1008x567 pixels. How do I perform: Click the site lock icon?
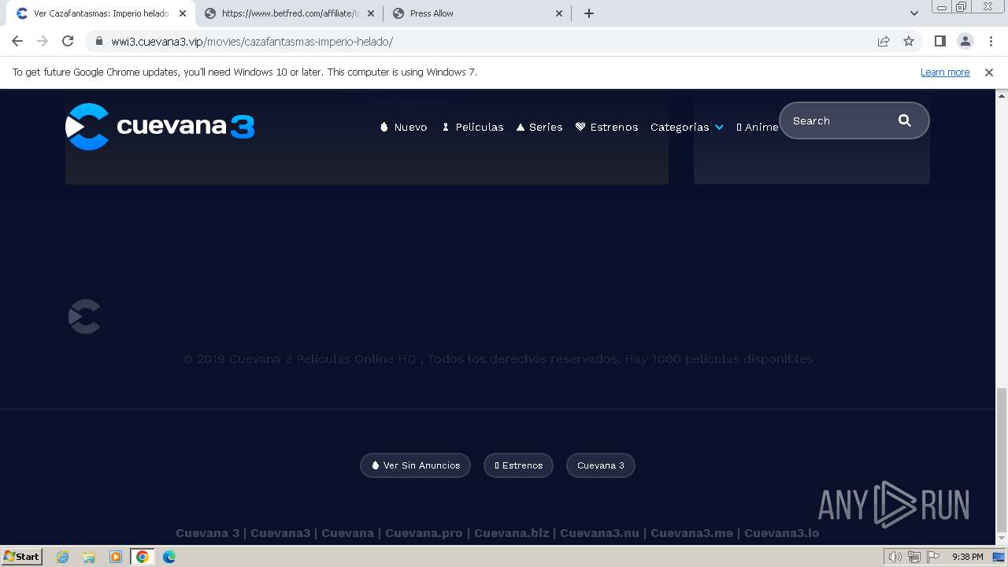tap(99, 41)
